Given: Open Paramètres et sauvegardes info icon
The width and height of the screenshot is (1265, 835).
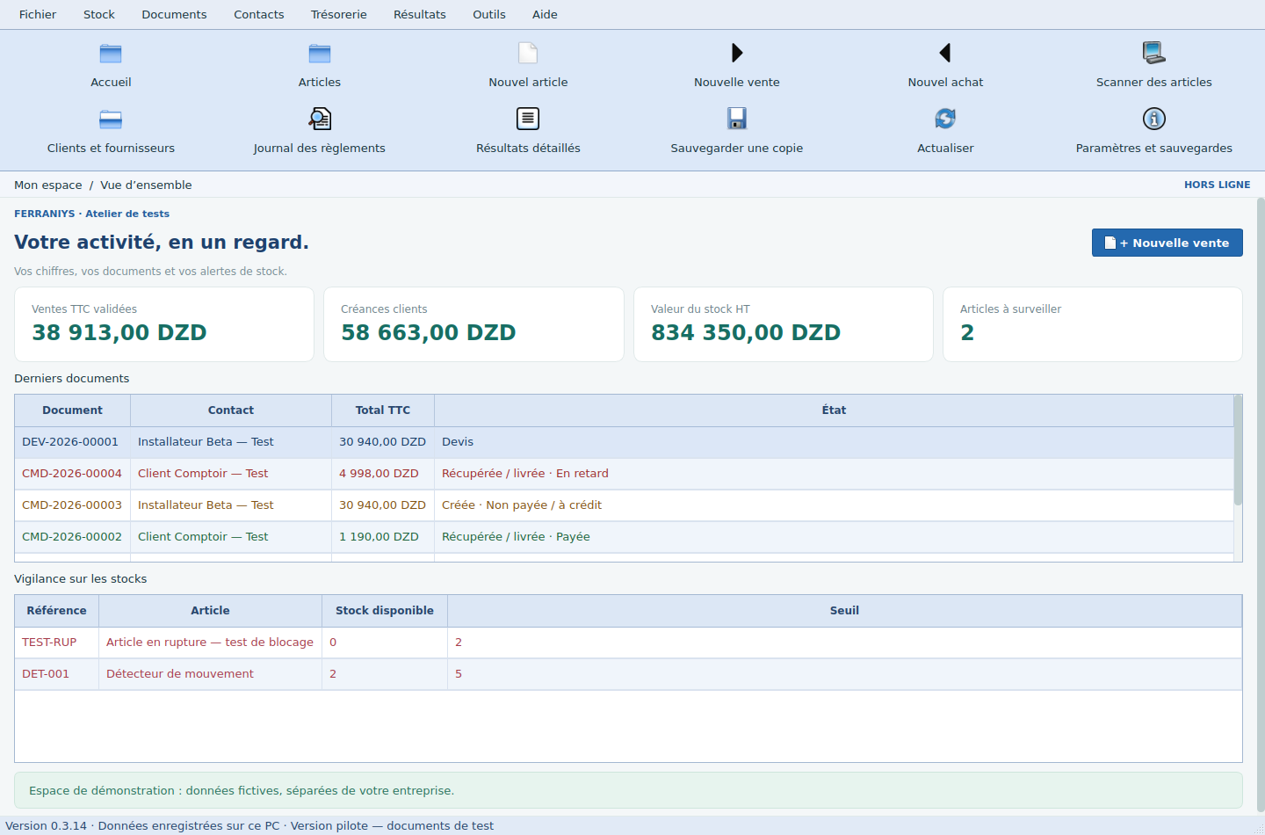Looking at the screenshot, I should (x=1154, y=119).
